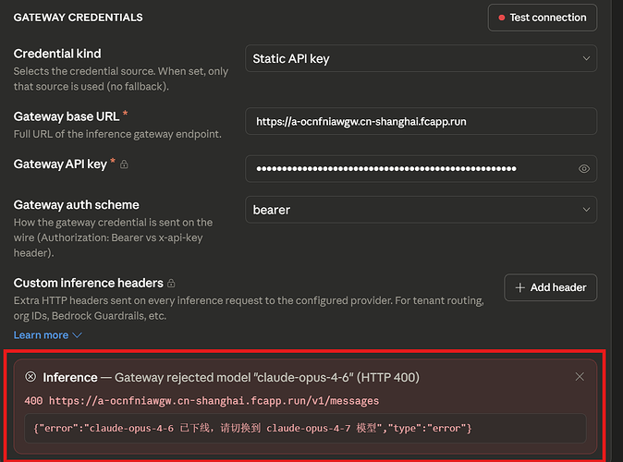This screenshot has height=462, width=623.
Task: Click the 400 error messages URL line
Action: (x=202, y=401)
